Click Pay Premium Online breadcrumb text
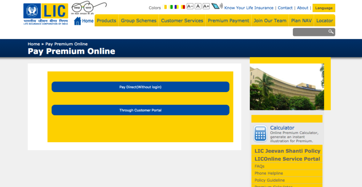 click(x=67, y=44)
